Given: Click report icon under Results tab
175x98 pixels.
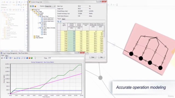Looking at the screenshot, I should click(60, 22).
